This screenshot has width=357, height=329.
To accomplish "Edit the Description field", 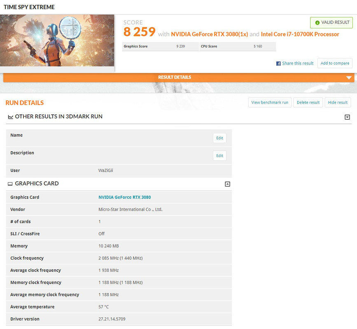I will (x=219, y=156).
